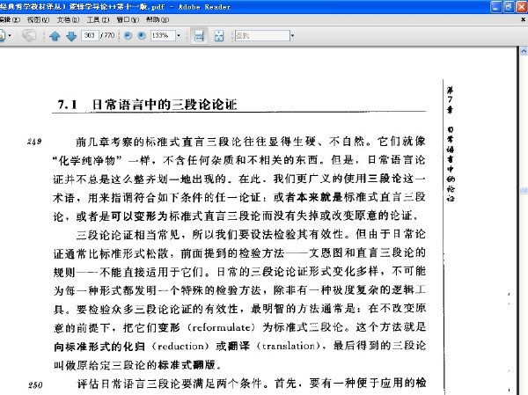Image resolution: width=528 pixels, height=395 pixels.
Task: Open the 编辑(E) menu
Action: [10, 19]
